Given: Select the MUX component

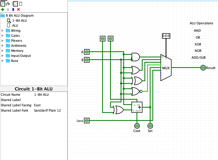Looking at the screenshot, I should pyautogui.click(x=166, y=68).
